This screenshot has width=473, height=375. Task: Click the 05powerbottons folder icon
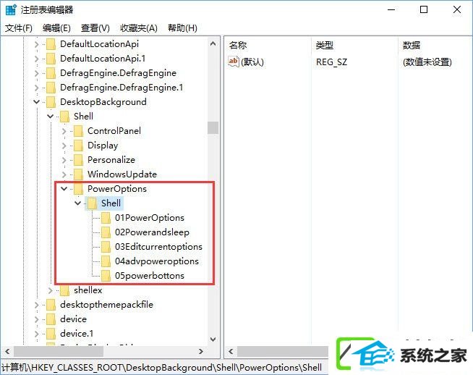point(106,276)
